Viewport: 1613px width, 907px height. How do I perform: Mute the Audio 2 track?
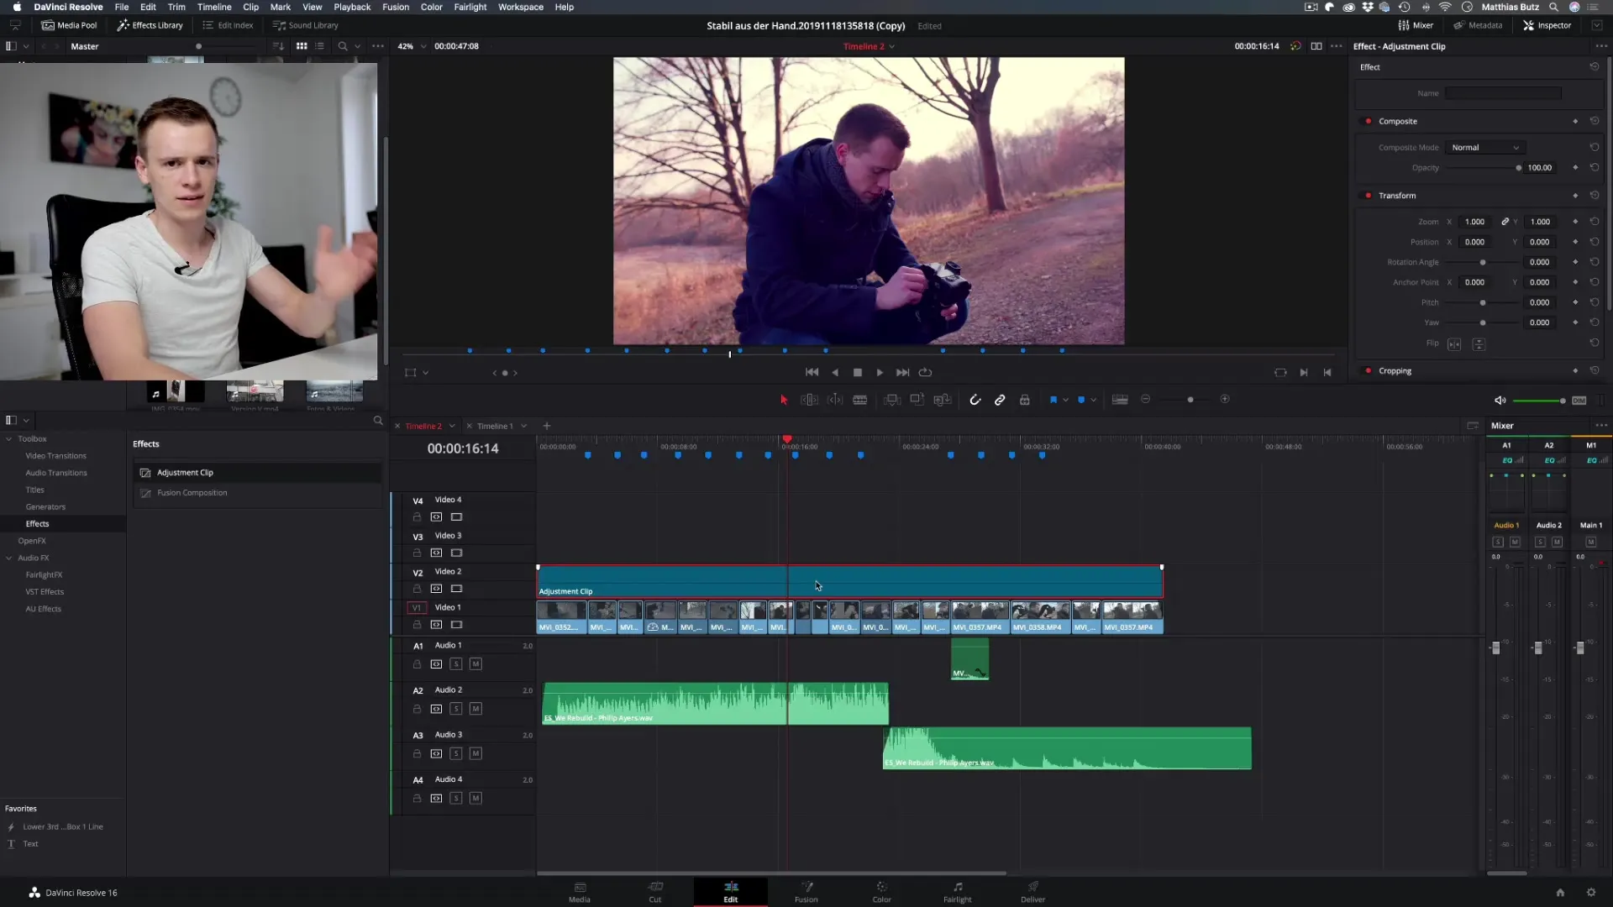coord(475,710)
